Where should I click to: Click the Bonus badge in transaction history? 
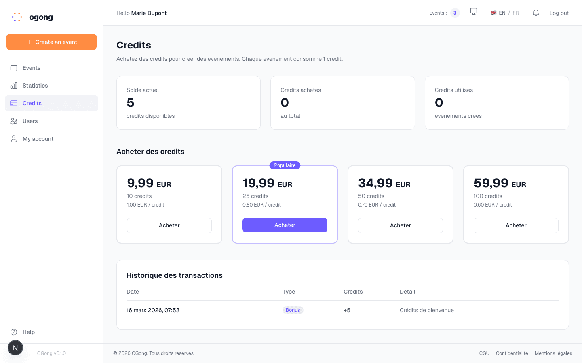click(293, 310)
